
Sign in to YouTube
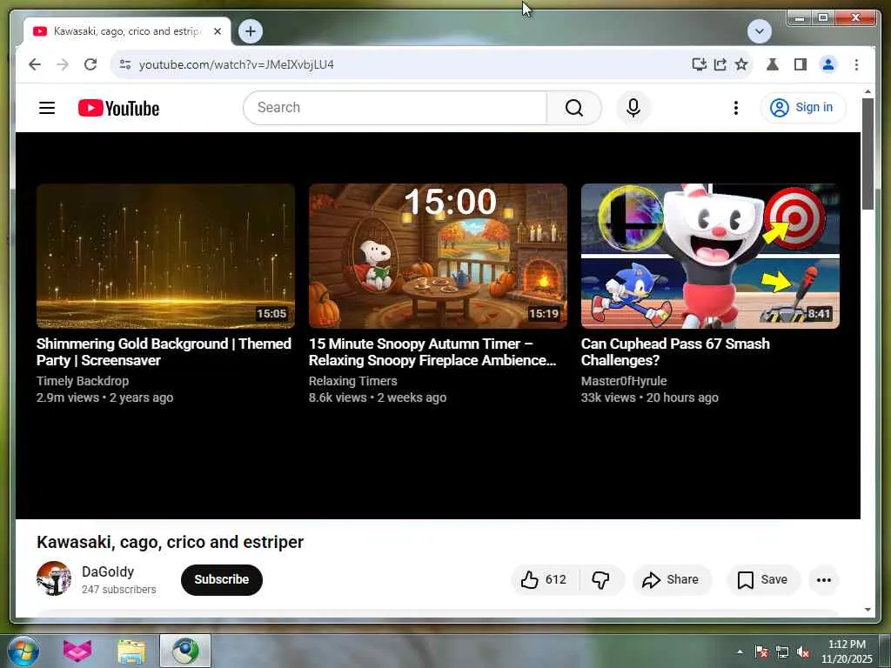tap(803, 108)
